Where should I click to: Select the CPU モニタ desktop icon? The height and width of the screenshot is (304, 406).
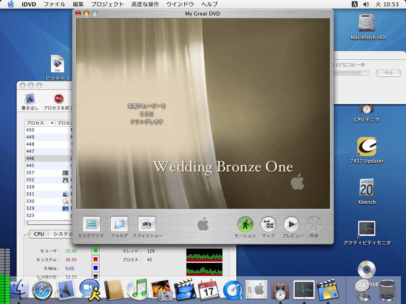pyautogui.click(x=367, y=109)
